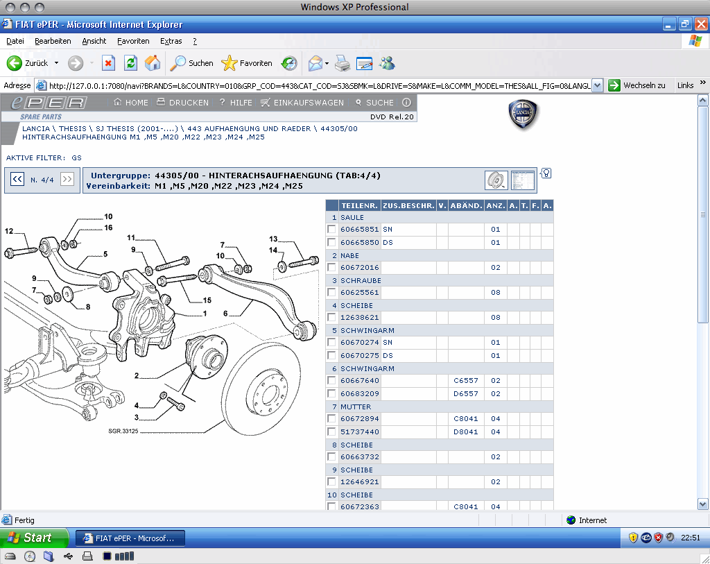Open the Datei menu
710x564 pixels.
click(x=15, y=41)
